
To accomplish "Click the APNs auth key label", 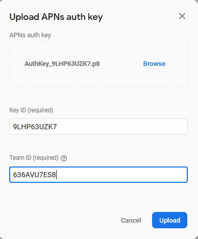I will pos(30,35).
